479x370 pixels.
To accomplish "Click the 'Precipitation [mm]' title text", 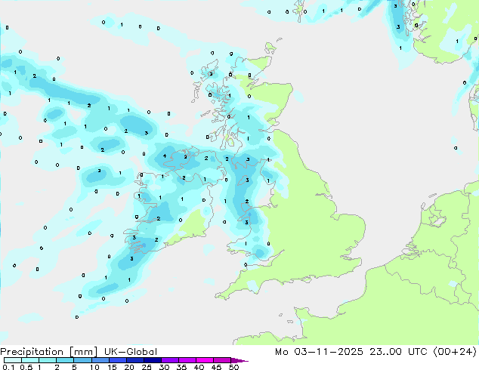I will 49,352.
